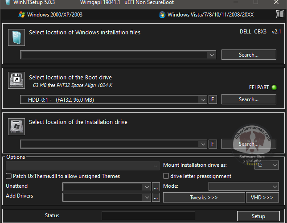Viewport: 287px width, 223px height.
Task: Expand the Unattend dropdown
Action: (x=147, y=187)
